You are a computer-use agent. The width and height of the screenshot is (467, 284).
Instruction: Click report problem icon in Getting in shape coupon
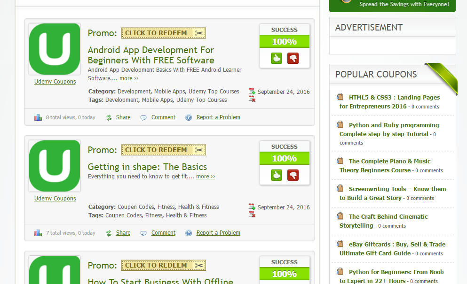(189, 233)
